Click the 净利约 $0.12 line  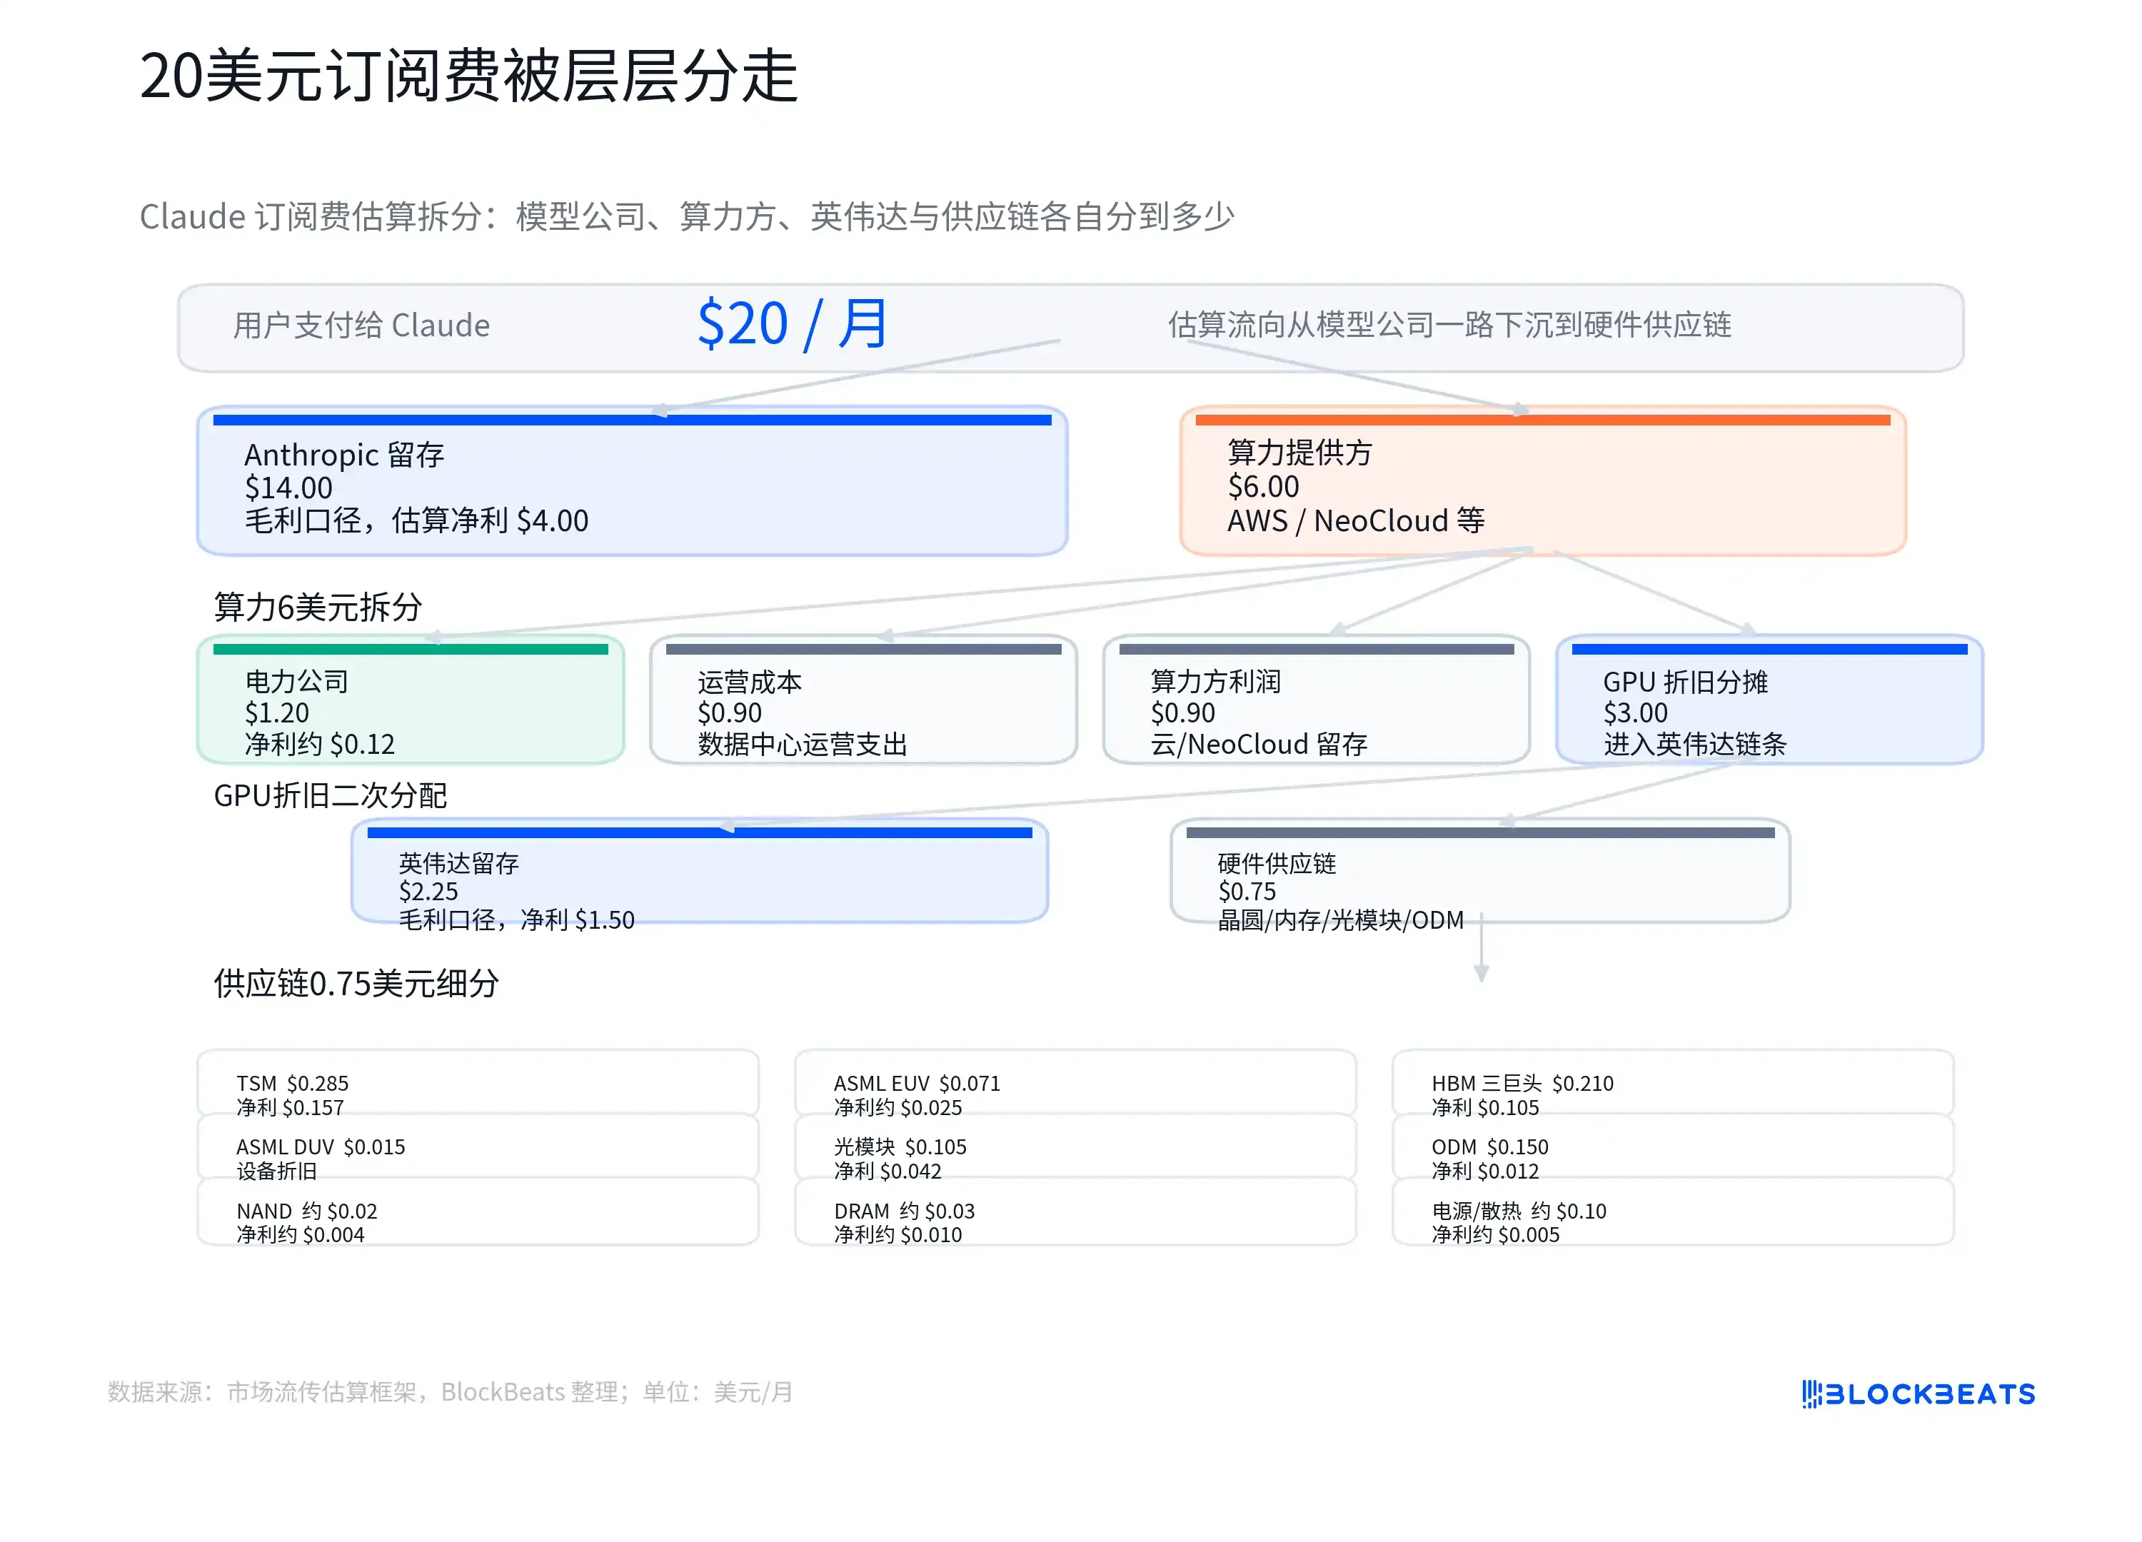[x=319, y=744]
